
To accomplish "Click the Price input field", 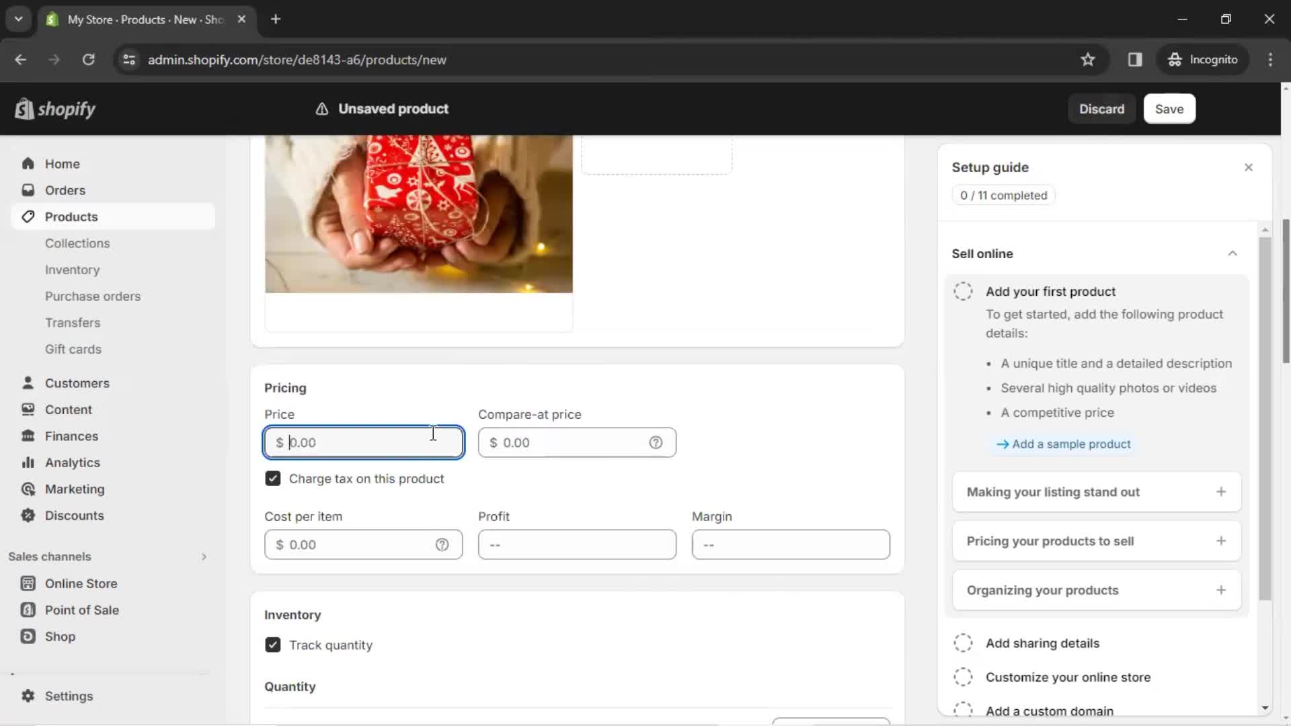I will [x=364, y=442].
